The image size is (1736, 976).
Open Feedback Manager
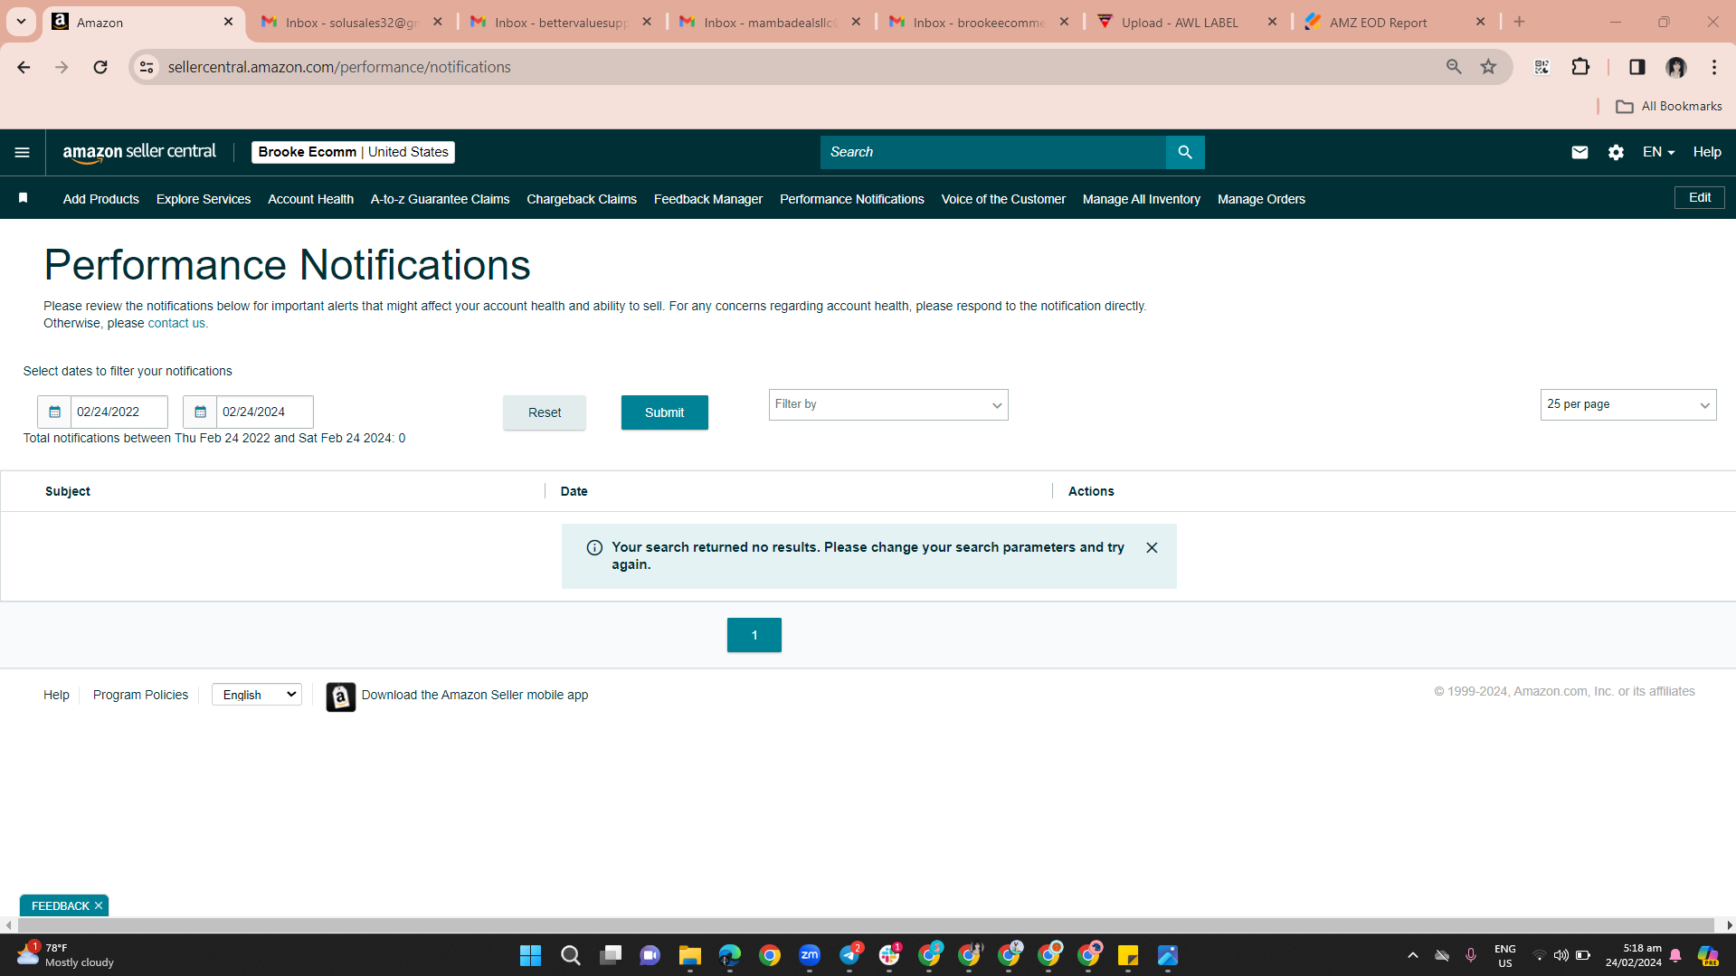click(x=708, y=199)
